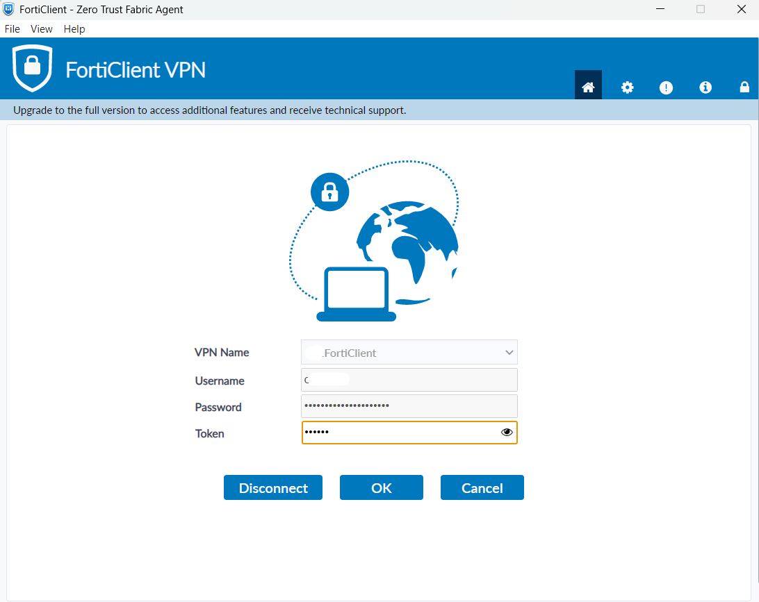
Task: Open the File menu
Action: (x=12, y=29)
